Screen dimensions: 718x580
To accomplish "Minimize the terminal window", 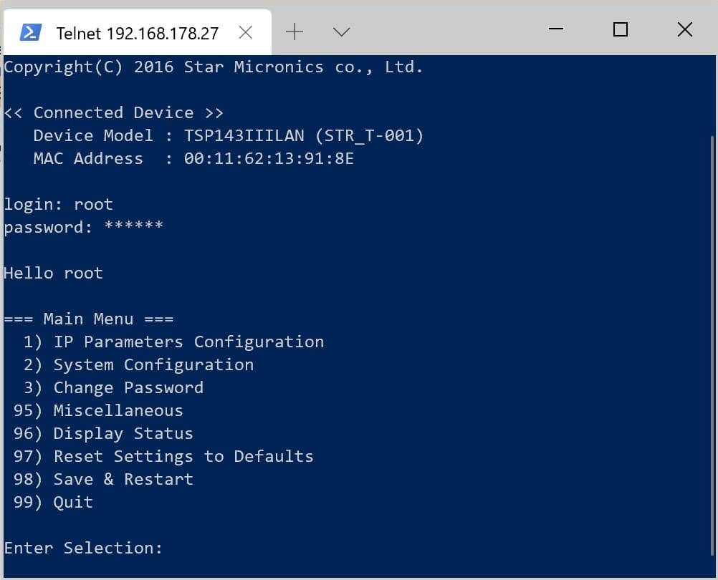I will tap(556, 29).
